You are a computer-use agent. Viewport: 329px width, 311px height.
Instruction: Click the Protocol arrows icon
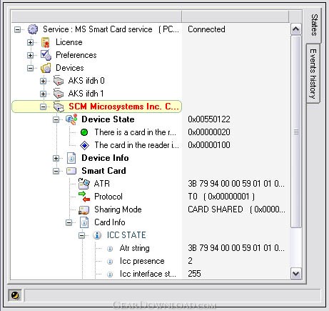click(84, 197)
